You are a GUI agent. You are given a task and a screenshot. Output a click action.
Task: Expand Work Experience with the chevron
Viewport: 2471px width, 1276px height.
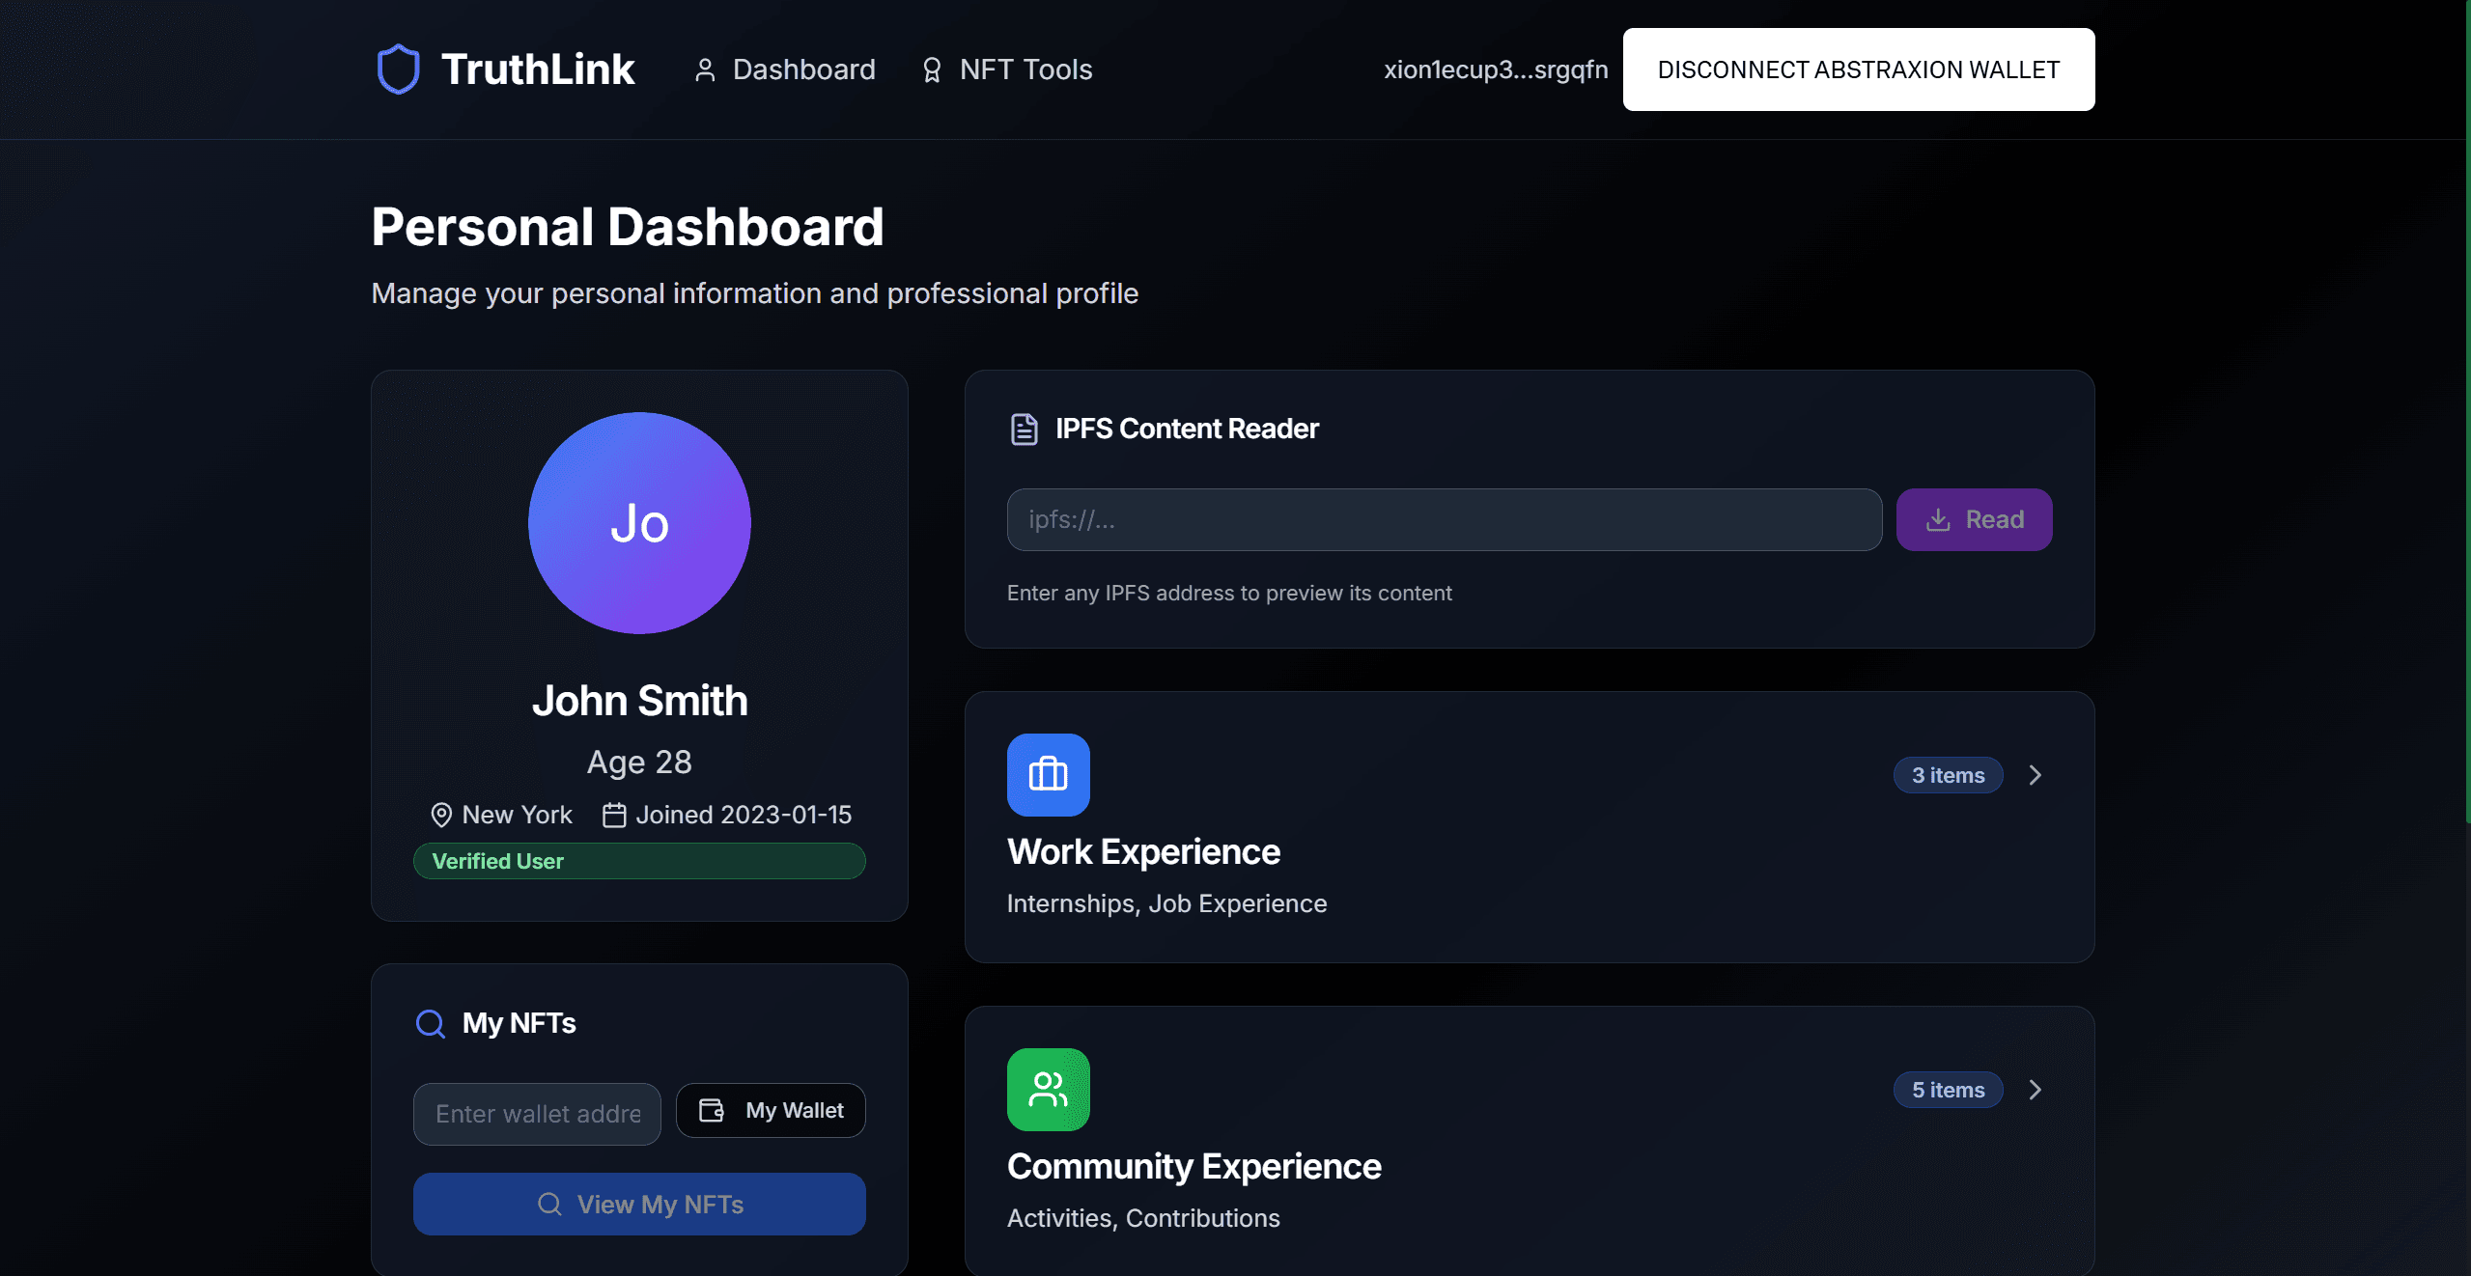click(x=2036, y=775)
